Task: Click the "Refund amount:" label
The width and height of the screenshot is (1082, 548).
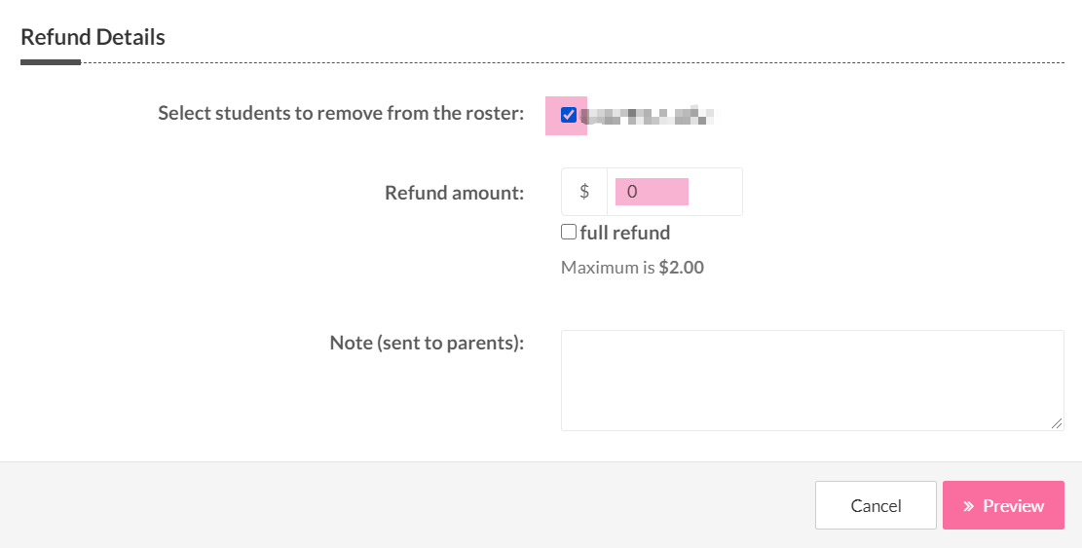Action: tap(454, 193)
